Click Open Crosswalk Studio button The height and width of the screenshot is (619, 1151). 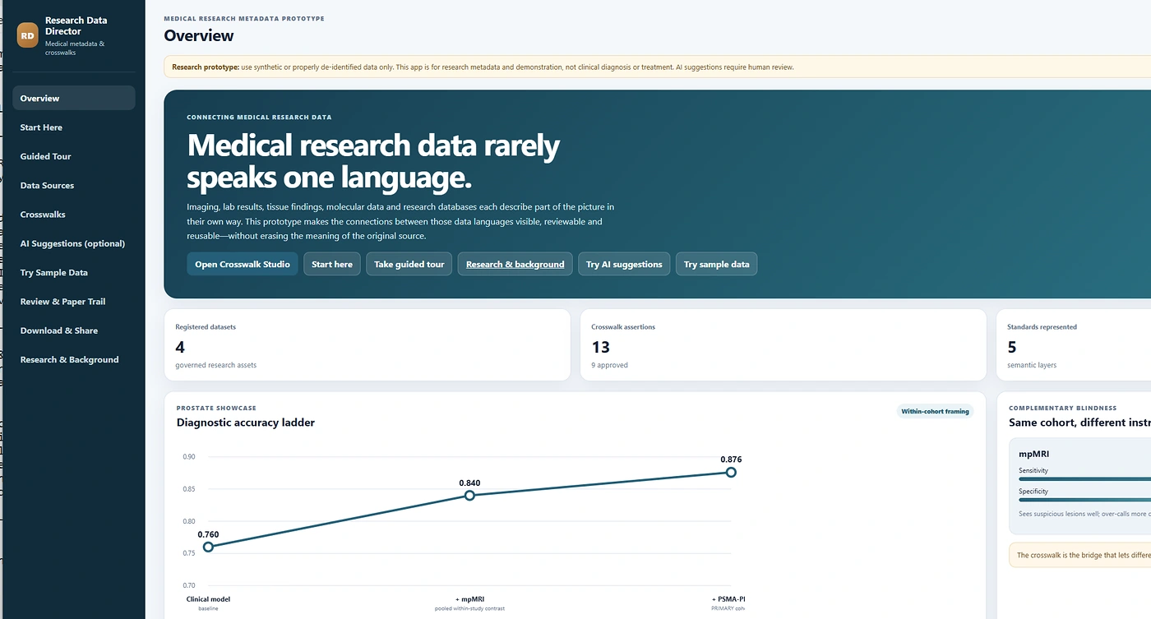pyautogui.click(x=243, y=264)
